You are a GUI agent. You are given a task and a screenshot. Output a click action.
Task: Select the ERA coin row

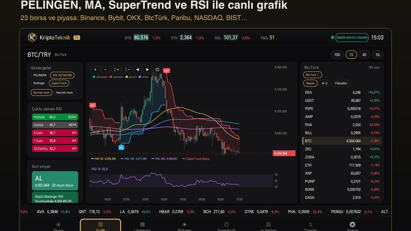[342, 92]
